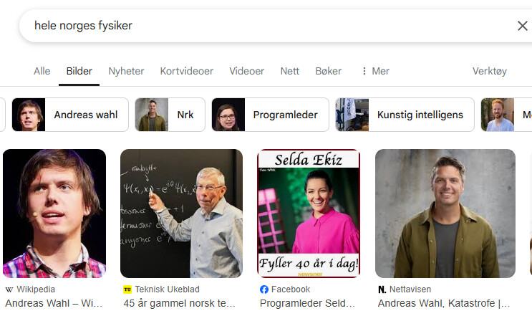
Task: Clear the search box with X icon
Action: coord(522,26)
